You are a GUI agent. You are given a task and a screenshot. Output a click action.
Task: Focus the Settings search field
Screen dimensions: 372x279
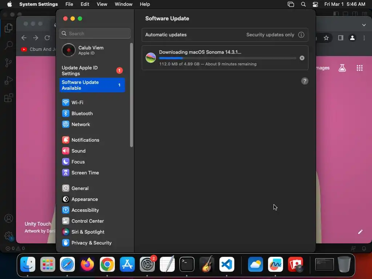coord(95,33)
